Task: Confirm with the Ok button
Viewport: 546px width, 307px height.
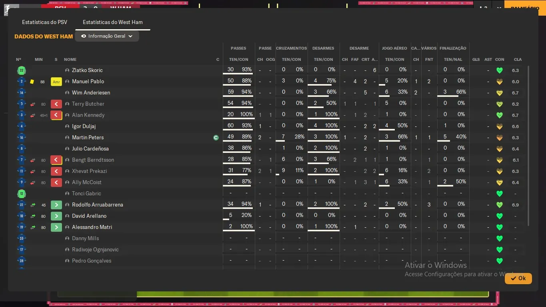Action: click(518, 278)
